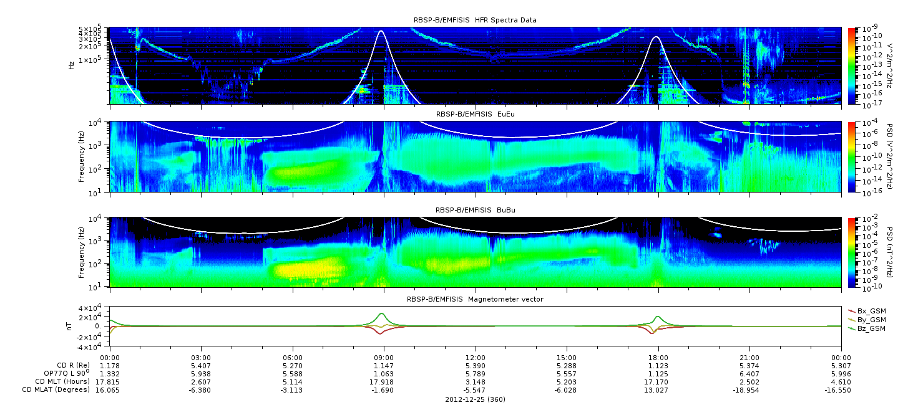Click the 12:00 time axis label

tap(475, 357)
